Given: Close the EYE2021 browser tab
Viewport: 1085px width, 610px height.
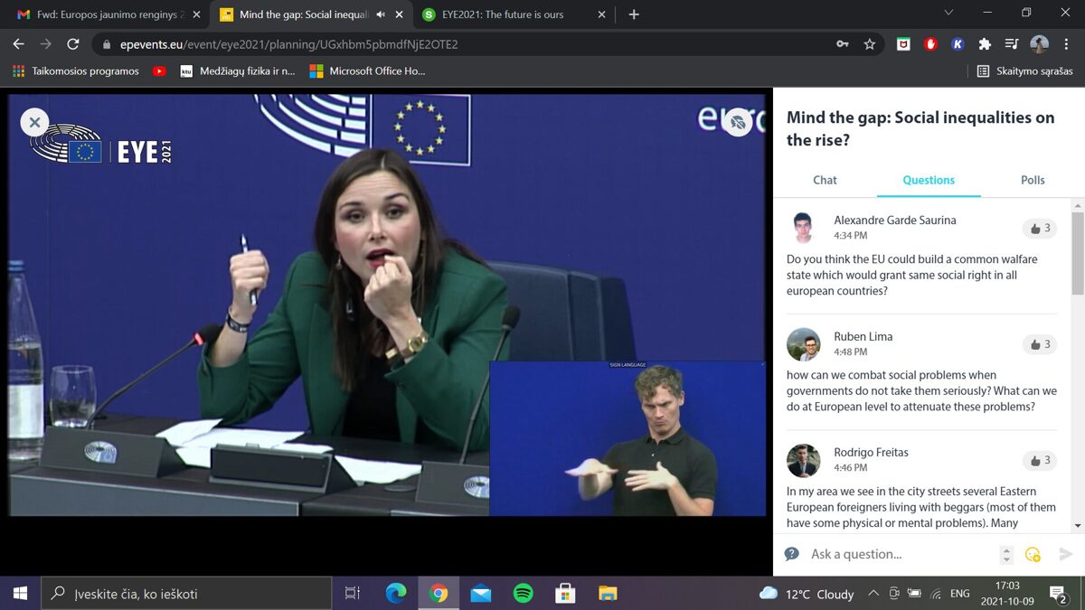Looking at the screenshot, I should click(601, 14).
